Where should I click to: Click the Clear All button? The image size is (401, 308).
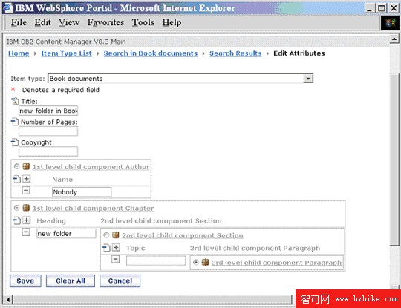click(71, 281)
